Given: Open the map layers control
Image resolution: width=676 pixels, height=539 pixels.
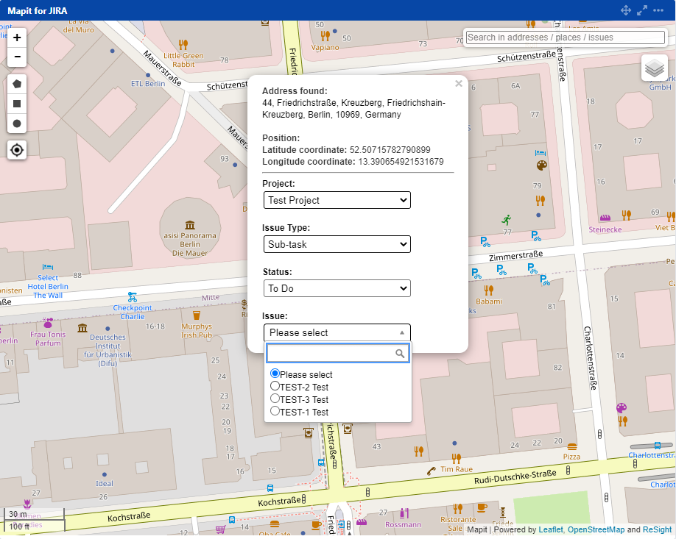Looking at the screenshot, I should point(654,68).
